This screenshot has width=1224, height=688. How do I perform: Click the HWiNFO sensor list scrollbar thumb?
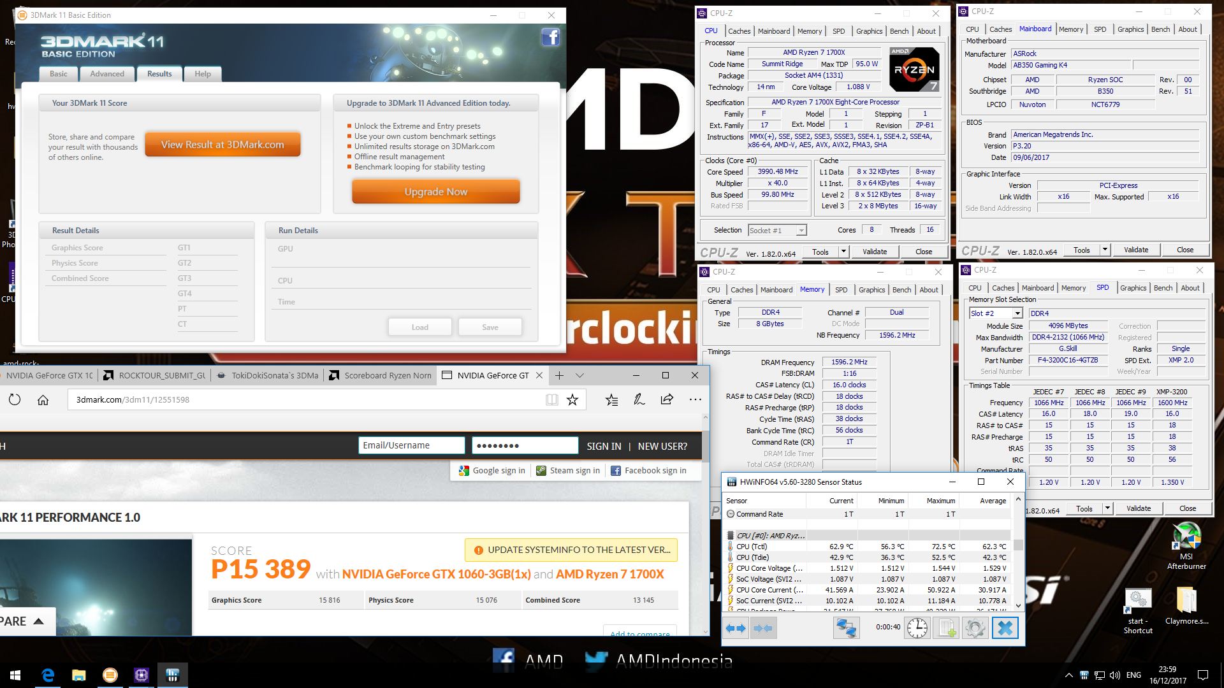[x=1018, y=545]
